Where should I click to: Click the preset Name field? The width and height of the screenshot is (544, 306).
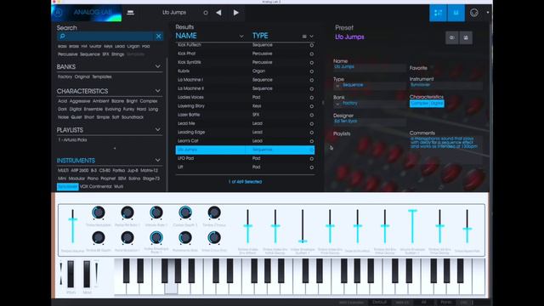[x=370, y=67]
